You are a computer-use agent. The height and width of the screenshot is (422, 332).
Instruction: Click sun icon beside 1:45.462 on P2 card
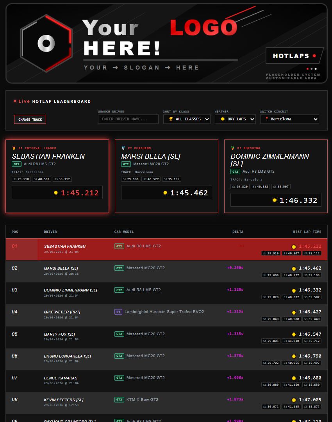[x=165, y=193]
